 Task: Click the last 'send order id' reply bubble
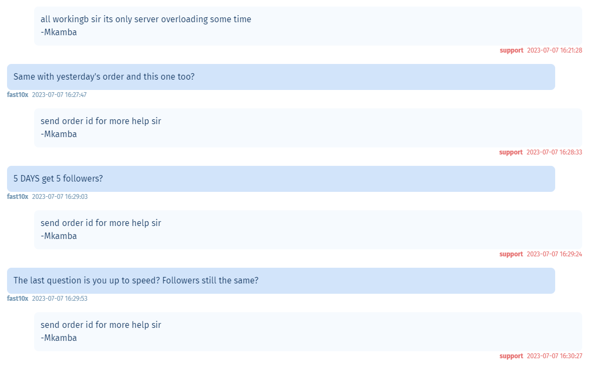[x=308, y=332]
